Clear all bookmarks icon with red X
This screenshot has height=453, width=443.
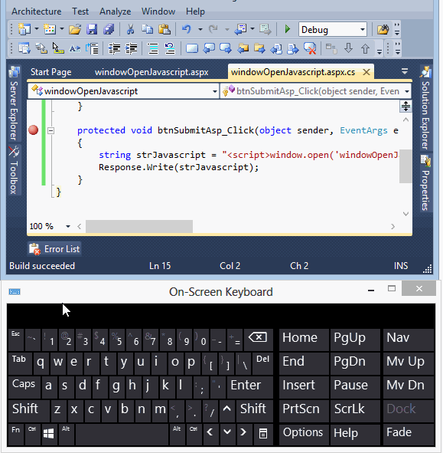click(310, 48)
